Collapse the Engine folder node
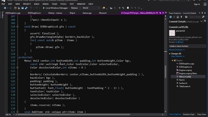Screen dimensions: 208x117 coord(172,60)
